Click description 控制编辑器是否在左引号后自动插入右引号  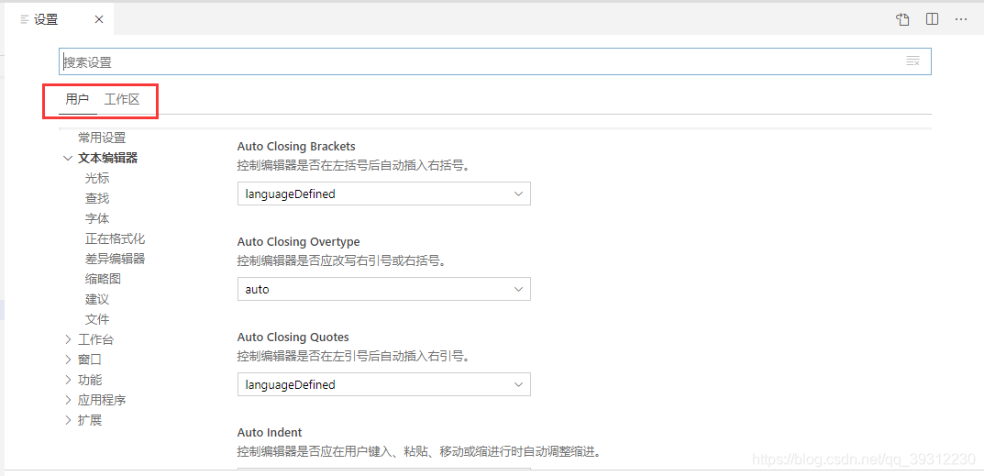pos(354,356)
